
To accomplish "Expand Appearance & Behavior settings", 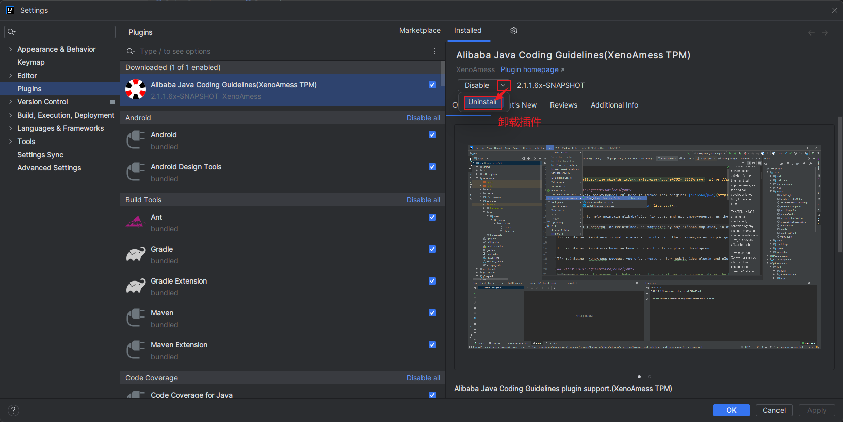I will click(10, 49).
